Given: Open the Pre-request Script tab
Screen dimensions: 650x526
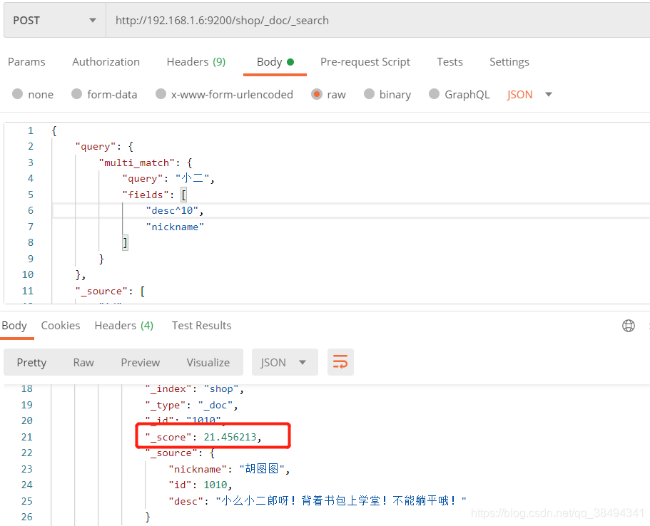Looking at the screenshot, I should (365, 62).
